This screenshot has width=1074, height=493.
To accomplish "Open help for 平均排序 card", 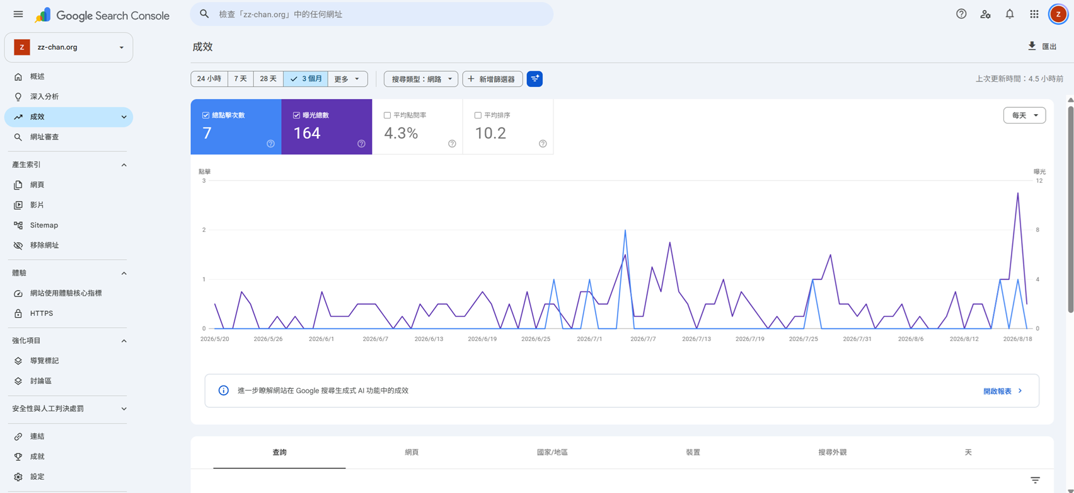I will (543, 144).
